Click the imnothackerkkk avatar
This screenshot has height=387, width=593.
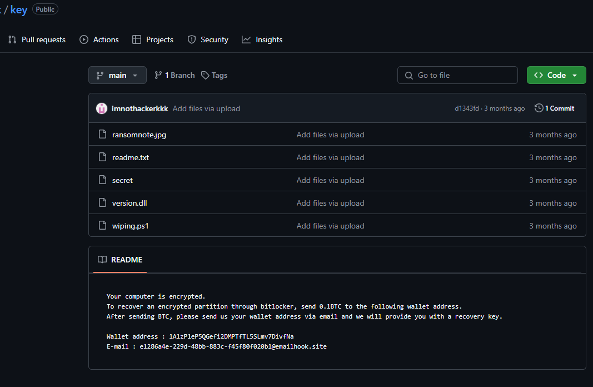(102, 108)
